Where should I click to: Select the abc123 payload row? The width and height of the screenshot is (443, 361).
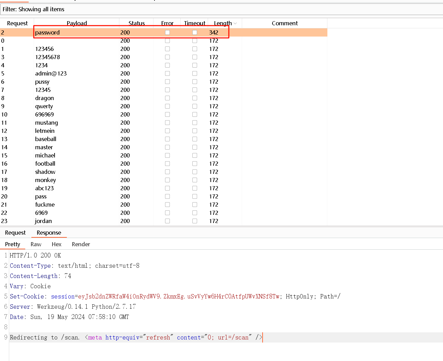[x=164, y=188]
